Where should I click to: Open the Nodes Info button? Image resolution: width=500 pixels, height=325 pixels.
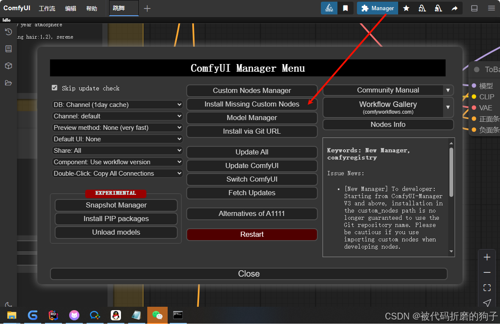point(388,124)
